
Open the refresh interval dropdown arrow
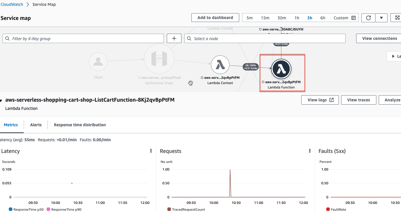click(381, 18)
